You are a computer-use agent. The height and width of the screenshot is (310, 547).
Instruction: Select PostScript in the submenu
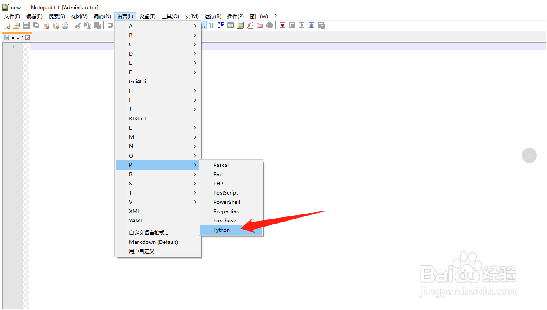pos(231,193)
